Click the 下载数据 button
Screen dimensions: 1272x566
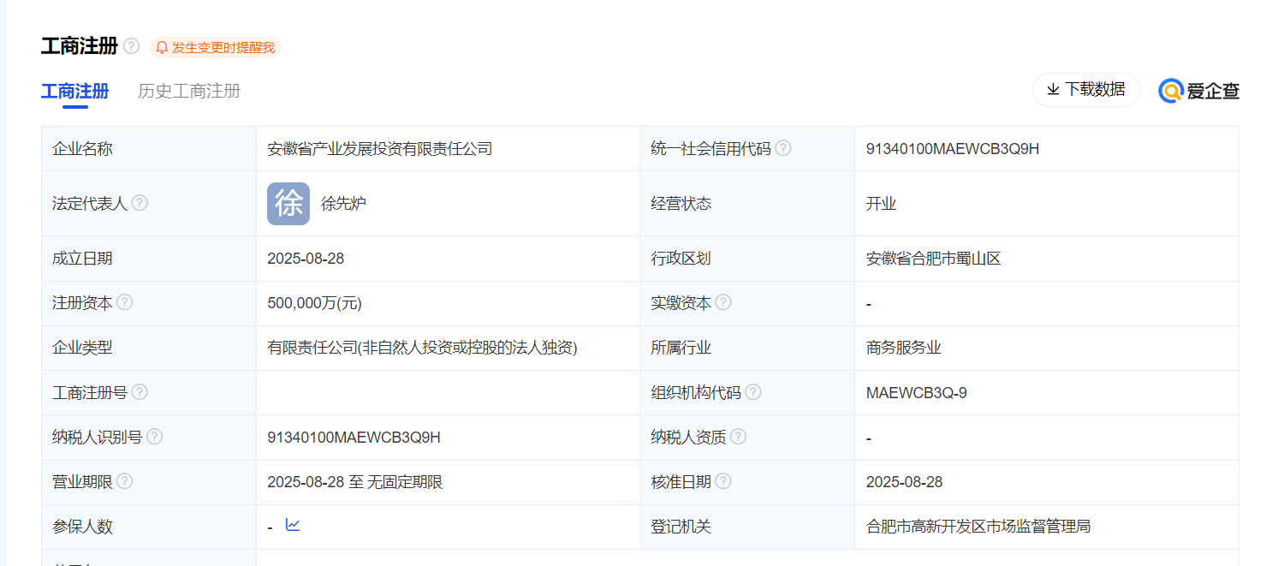pos(1086,90)
